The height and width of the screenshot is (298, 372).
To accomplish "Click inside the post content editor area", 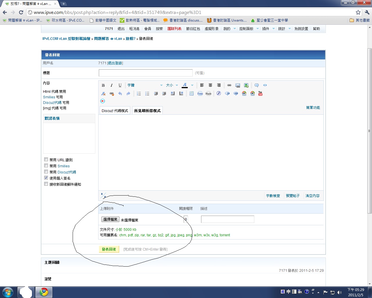I will [x=211, y=152].
